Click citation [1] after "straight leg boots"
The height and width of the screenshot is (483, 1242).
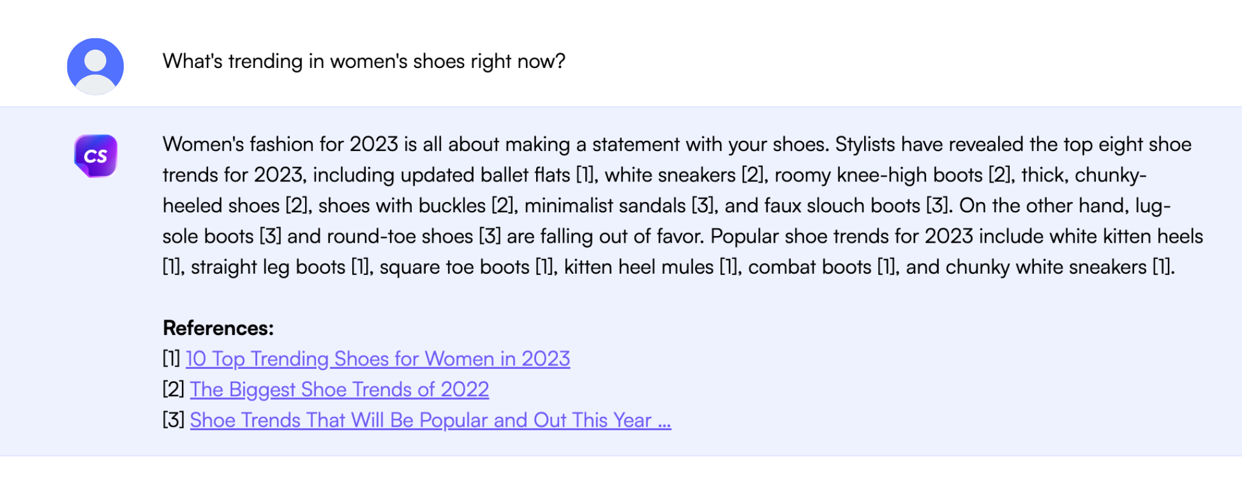361,267
